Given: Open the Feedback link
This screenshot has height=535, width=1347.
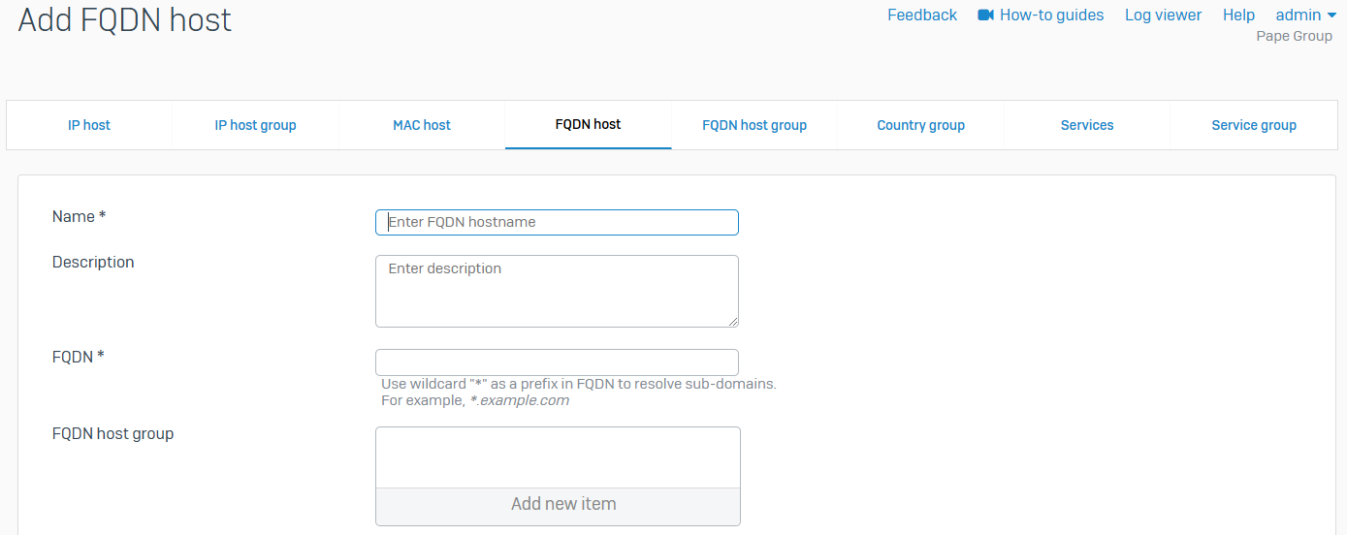Looking at the screenshot, I should 921,15.
